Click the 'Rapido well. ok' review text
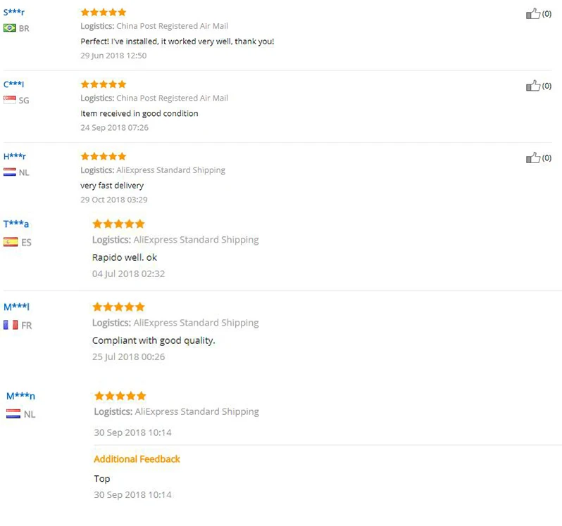 click(x=125, y=257)
